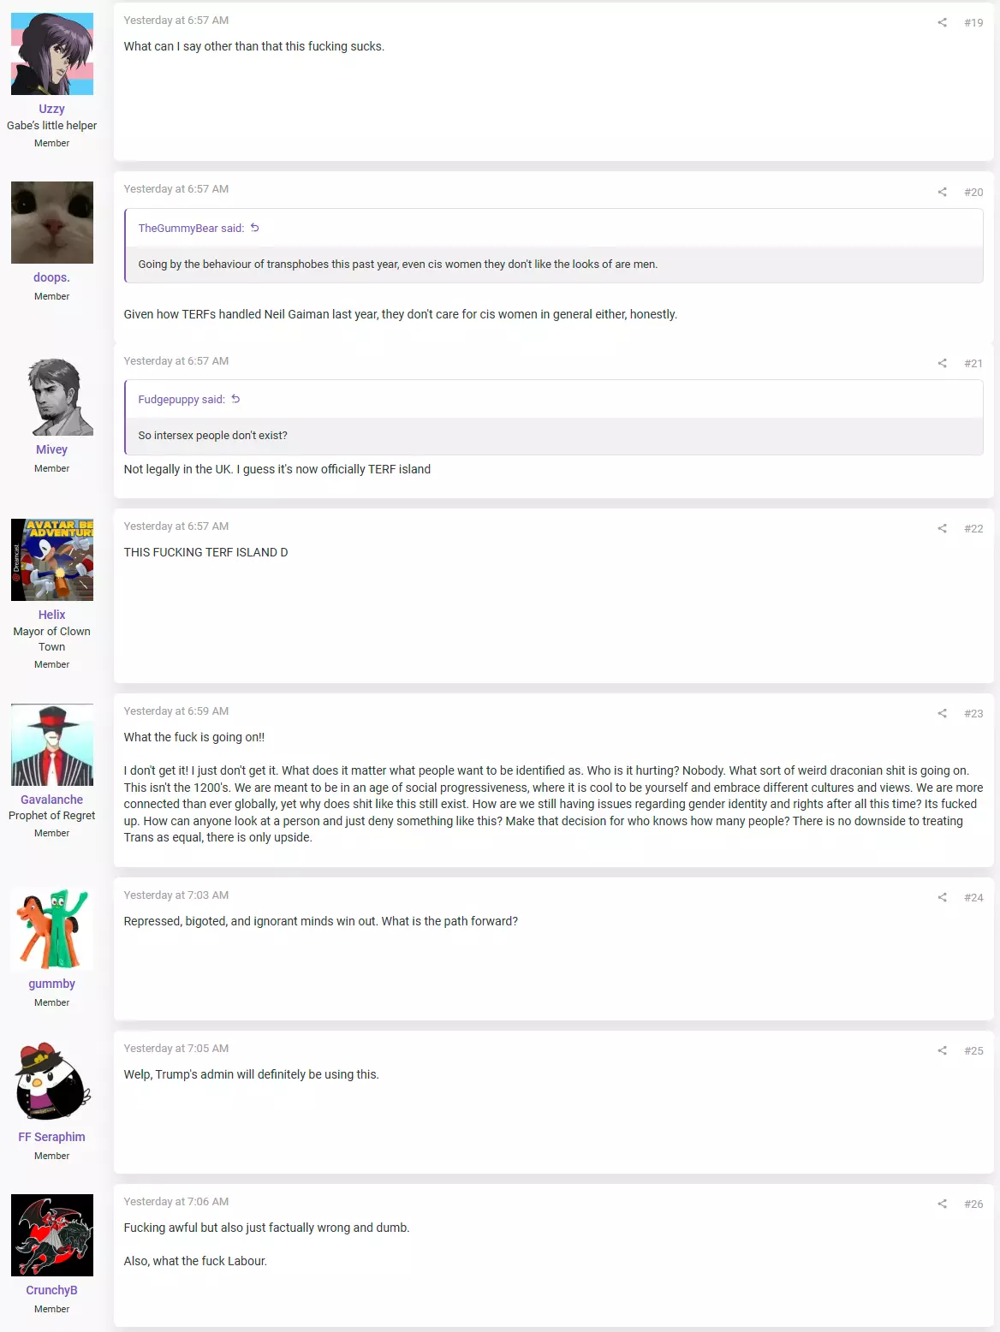Click share icon on post #20
This screenshot has width=1000, height=1332.
(x=942, y=192)
